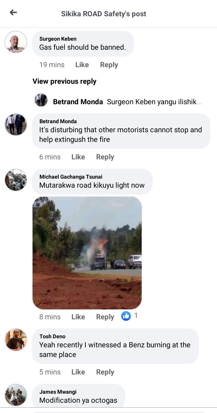Screen dimensions: 217x413
Task: Open Tosh Deno's profile avatar
Action: click(16, 339)
